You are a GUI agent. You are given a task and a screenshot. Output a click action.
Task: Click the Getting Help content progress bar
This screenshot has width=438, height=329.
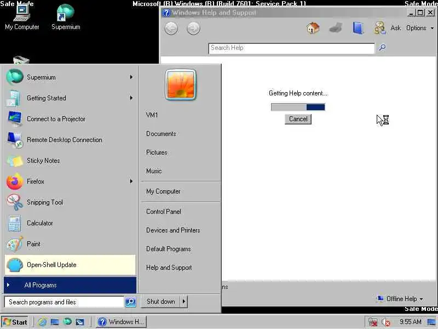click(x=298, y=107)
